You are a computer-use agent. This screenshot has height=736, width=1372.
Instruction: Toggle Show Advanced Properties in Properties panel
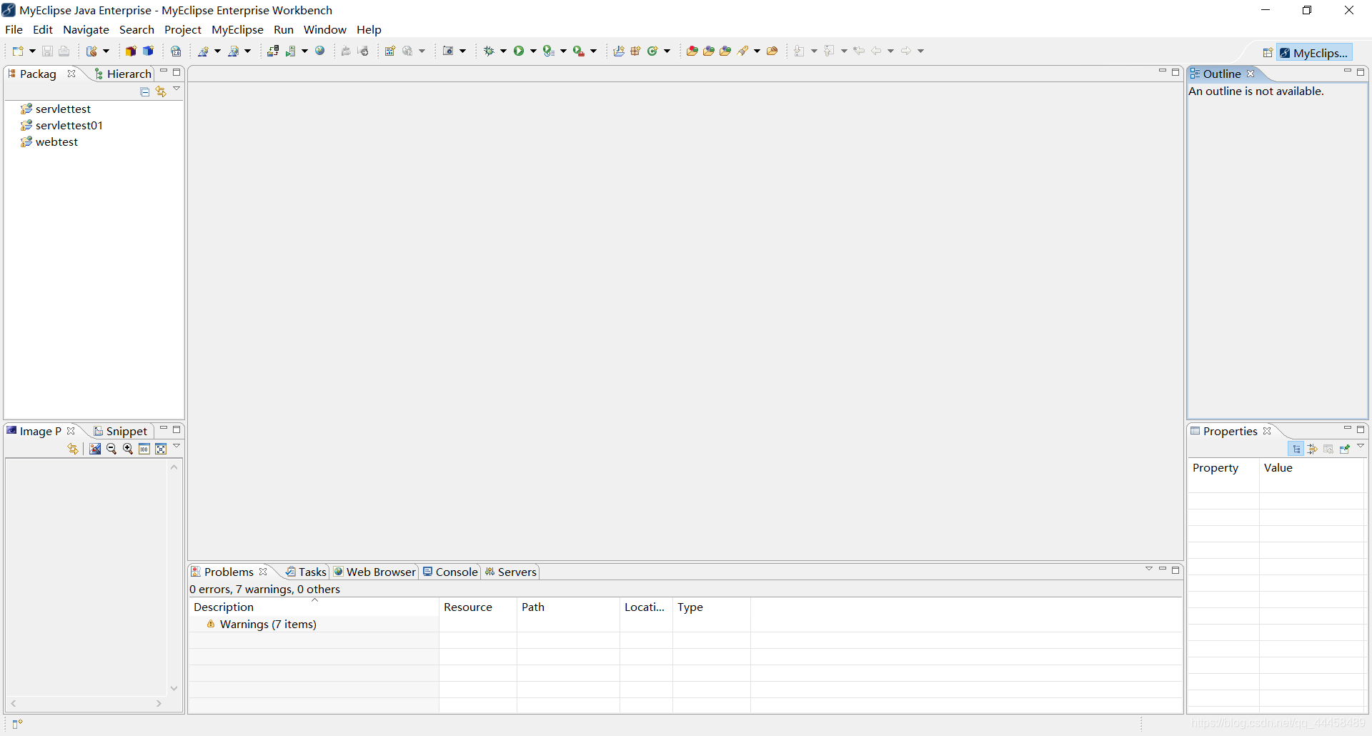click(x=1312, y=449)
